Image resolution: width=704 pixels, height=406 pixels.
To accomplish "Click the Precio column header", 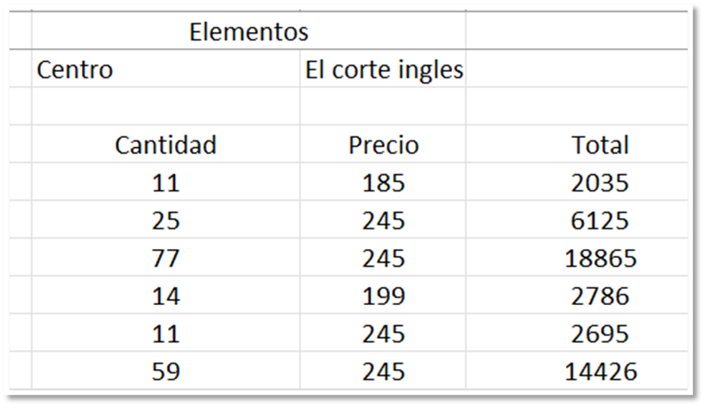I will click(x=383, y=144).
